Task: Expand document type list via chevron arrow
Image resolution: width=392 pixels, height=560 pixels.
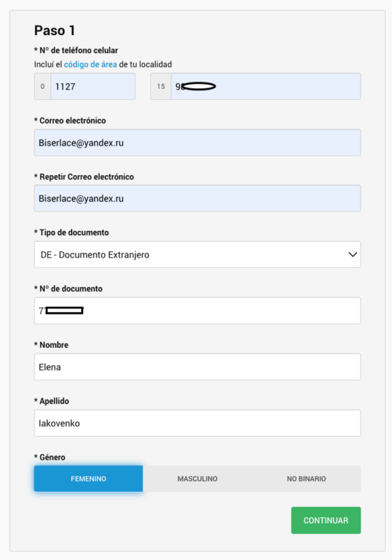Action: 352,255
